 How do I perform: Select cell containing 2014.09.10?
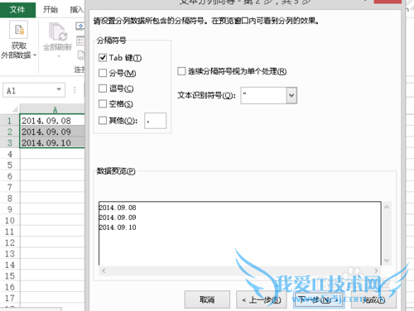point(52,143)
